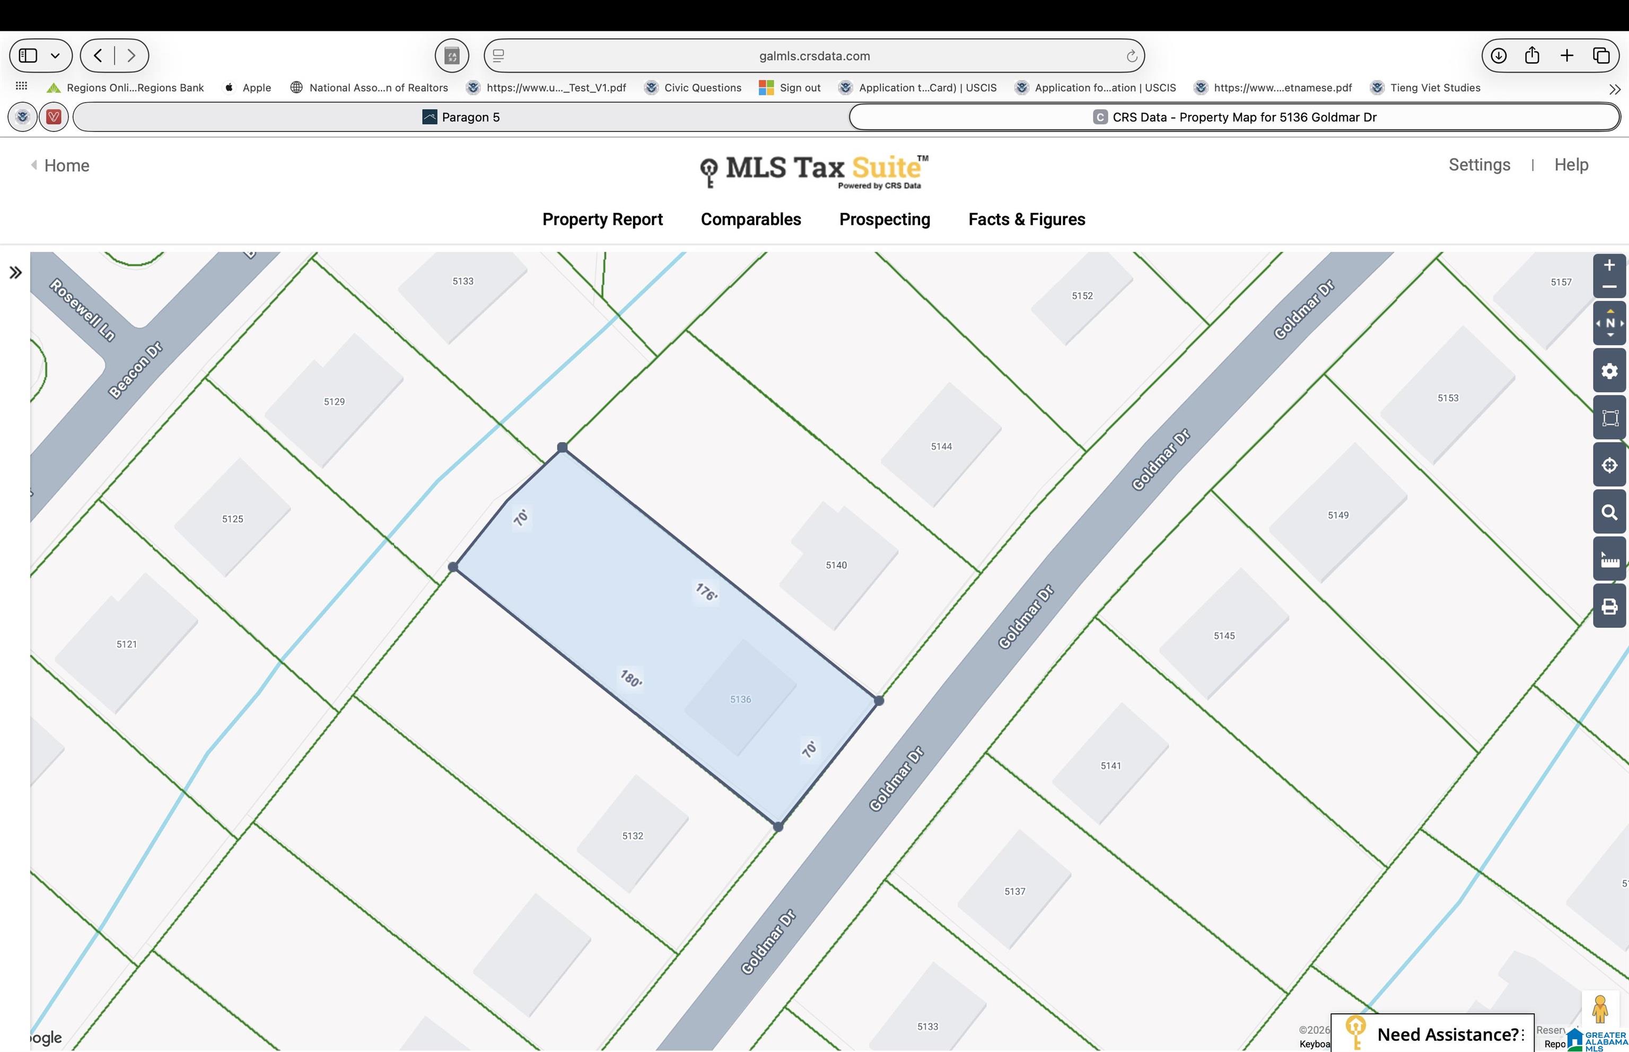The height and width of the screenshot is (1052, 1629).
Task: Click the 5125 building label
Action: [x=232, y=519]
